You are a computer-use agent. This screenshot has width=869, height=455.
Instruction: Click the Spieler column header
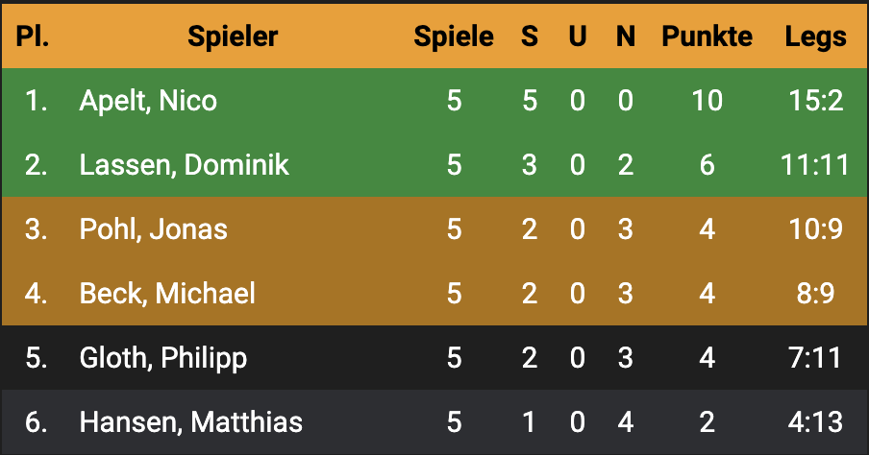pos(233,36)
